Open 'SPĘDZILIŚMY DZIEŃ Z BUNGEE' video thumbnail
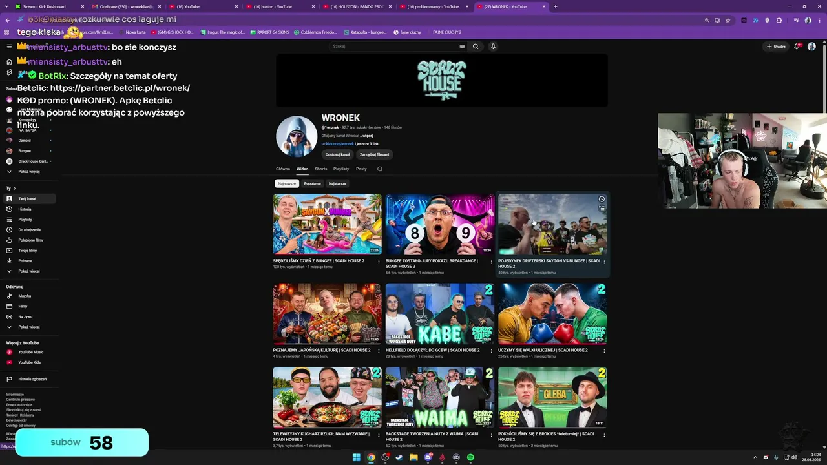Screen dimensions: 827x465 pyautogui.click(x=327, y=224)
